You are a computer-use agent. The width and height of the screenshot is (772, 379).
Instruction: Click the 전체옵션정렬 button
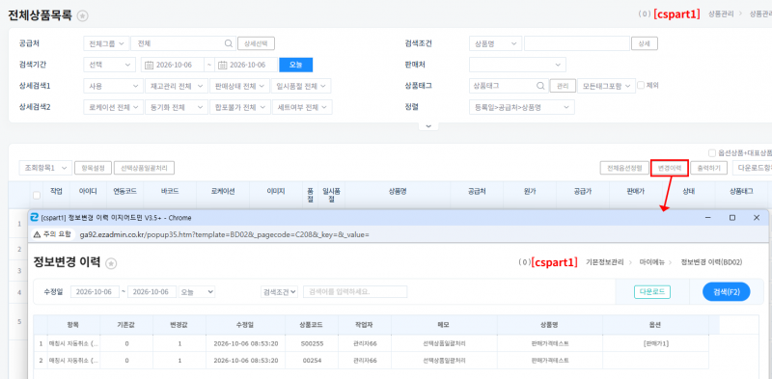(x=624, y=168)
